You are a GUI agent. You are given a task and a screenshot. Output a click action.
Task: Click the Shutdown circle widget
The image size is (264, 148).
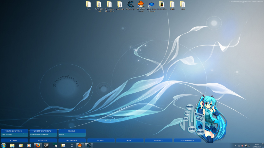pyautogui.click(x=66, y=88)
